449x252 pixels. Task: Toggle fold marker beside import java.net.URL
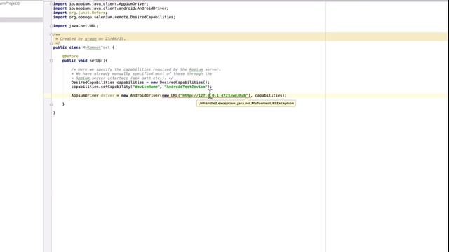point(51,26)
